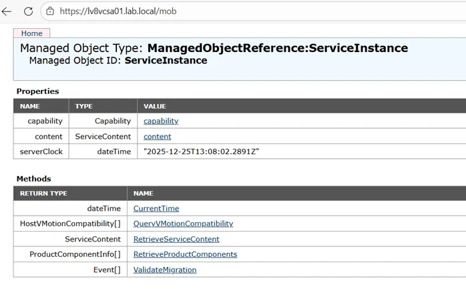Click the site security lock icon
The image size is (466, 303).
[50, 11]
